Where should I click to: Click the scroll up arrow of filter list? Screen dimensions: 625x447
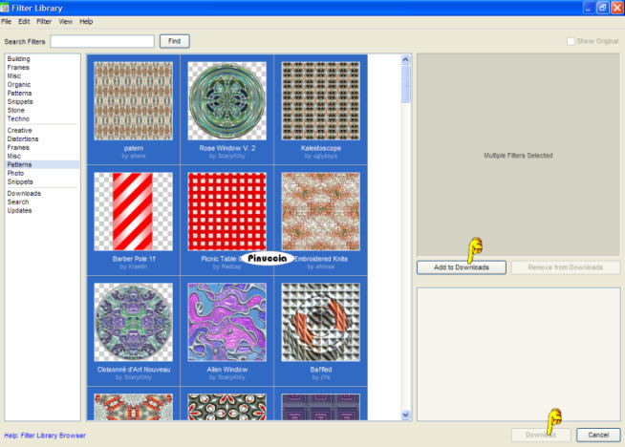tap(405, 60)
